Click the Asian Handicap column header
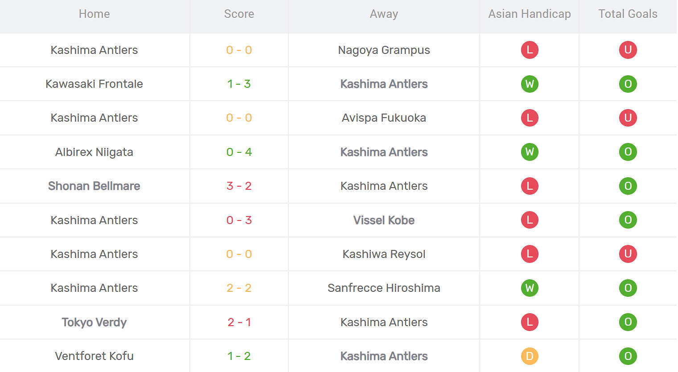Screen dimensions: 678x372 click(x=529, y=14)
